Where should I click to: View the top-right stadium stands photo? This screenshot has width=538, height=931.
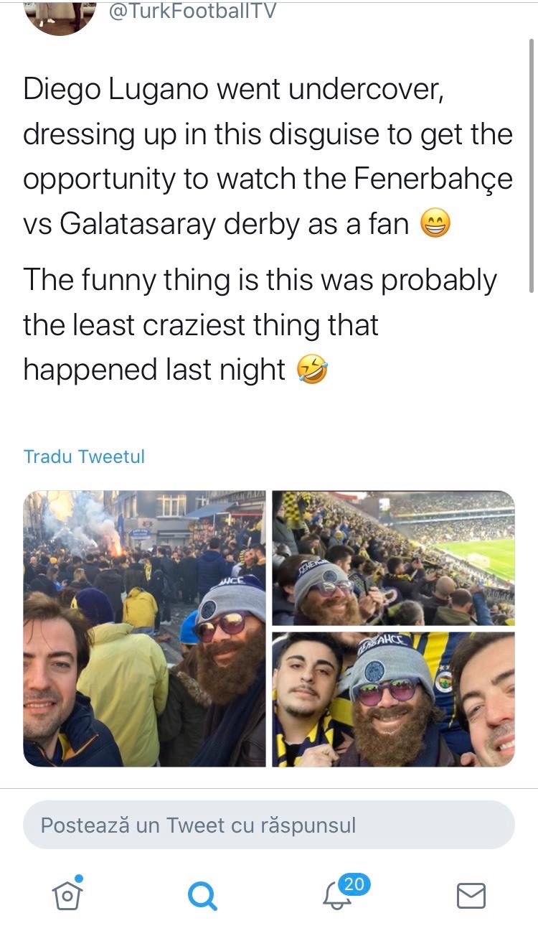[x=393, y=558]
